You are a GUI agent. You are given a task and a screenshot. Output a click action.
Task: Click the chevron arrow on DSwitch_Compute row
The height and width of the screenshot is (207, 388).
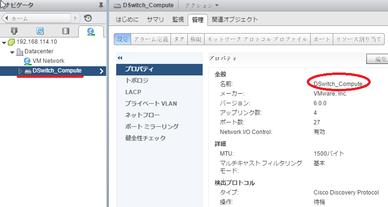click(x=101, y=71)
